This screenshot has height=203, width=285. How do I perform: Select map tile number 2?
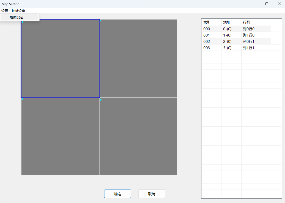tap(138, 58)
